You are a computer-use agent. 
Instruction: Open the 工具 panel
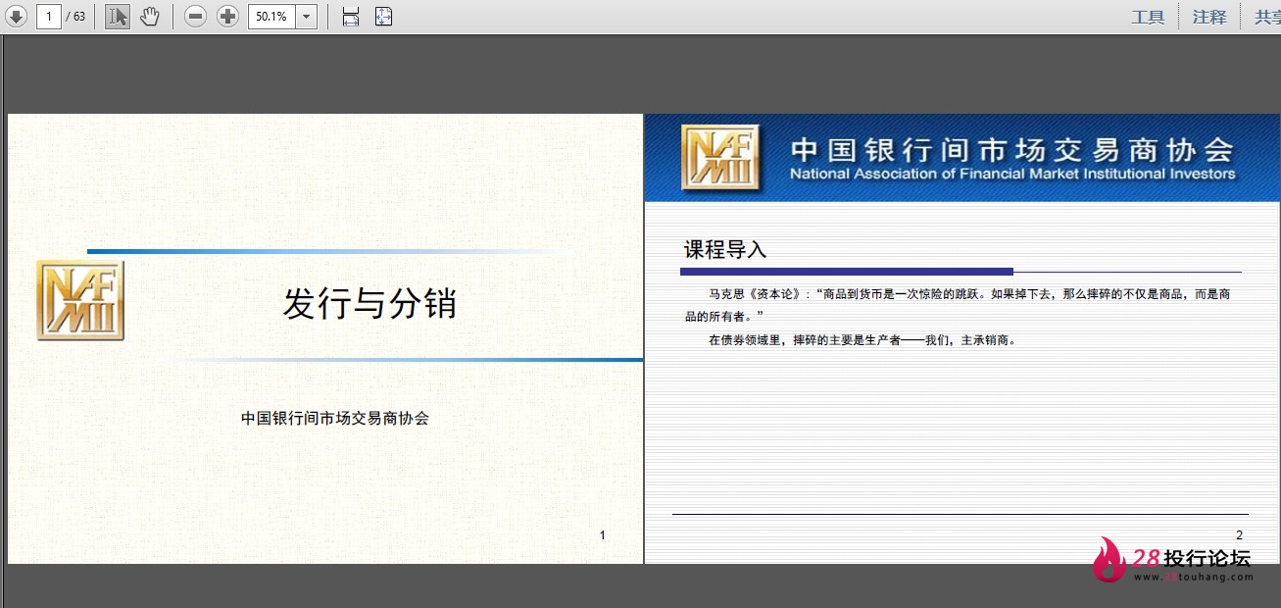(1148, 17)
